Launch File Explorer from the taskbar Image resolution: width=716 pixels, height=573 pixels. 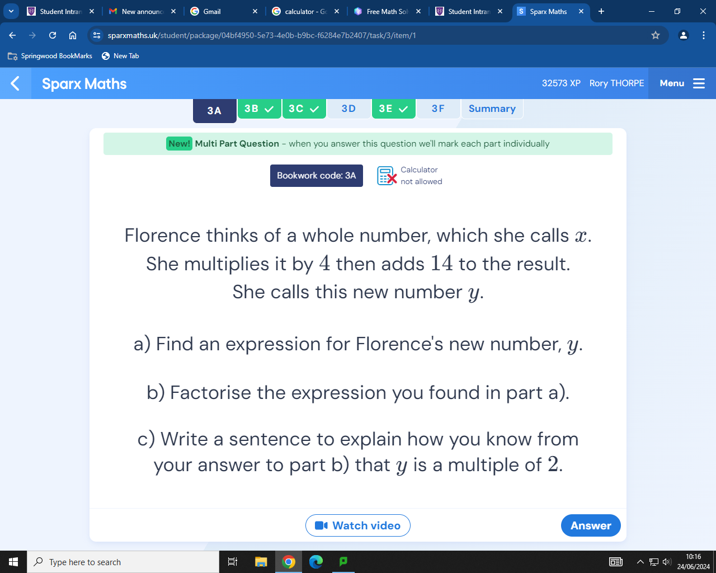pyautogui.click(x=261, y=561)
